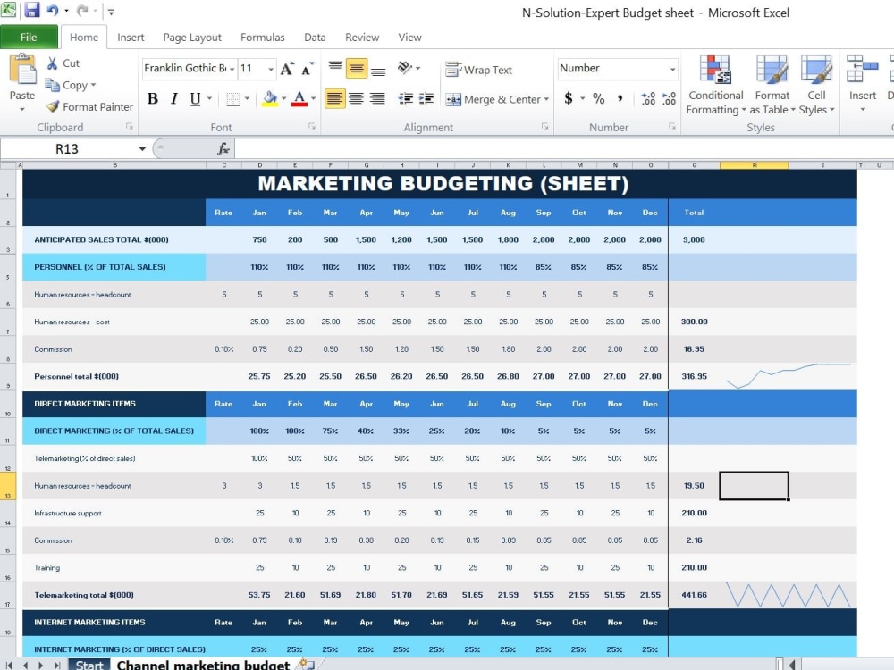The width and height of the screenshot is (894, 670).
Task: Open Font Color dropdown arrow
Action: point(313,98)
